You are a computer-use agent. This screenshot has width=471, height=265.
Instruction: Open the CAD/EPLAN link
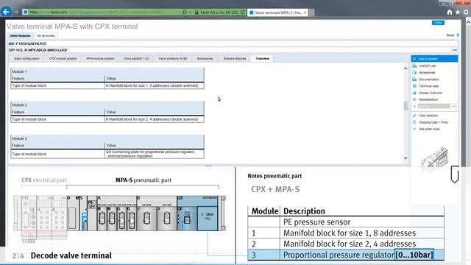(427, 66)
